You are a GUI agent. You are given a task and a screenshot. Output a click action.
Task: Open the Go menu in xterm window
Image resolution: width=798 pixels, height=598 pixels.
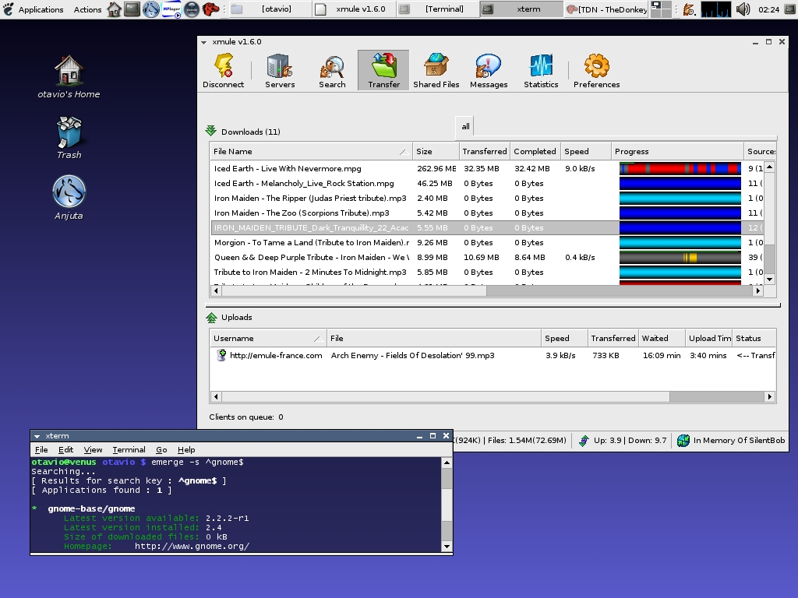click(x=161, y=449)
